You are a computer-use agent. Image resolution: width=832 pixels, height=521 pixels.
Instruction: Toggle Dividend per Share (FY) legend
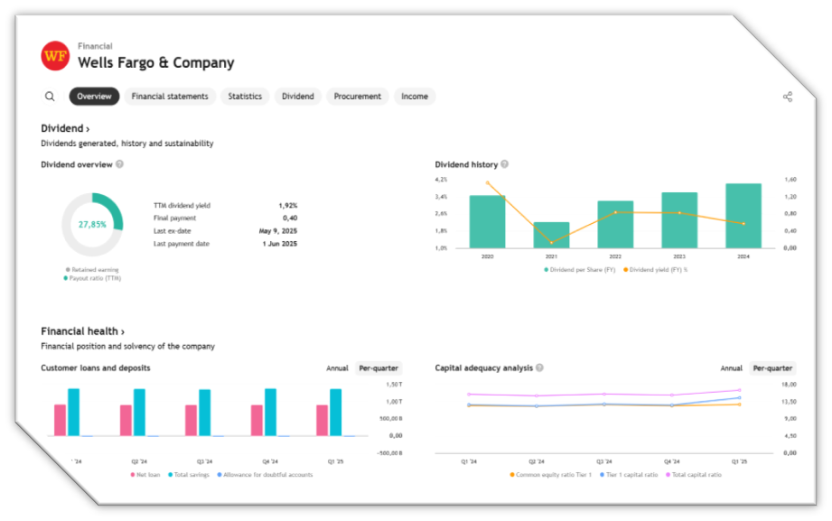(579, 270)
